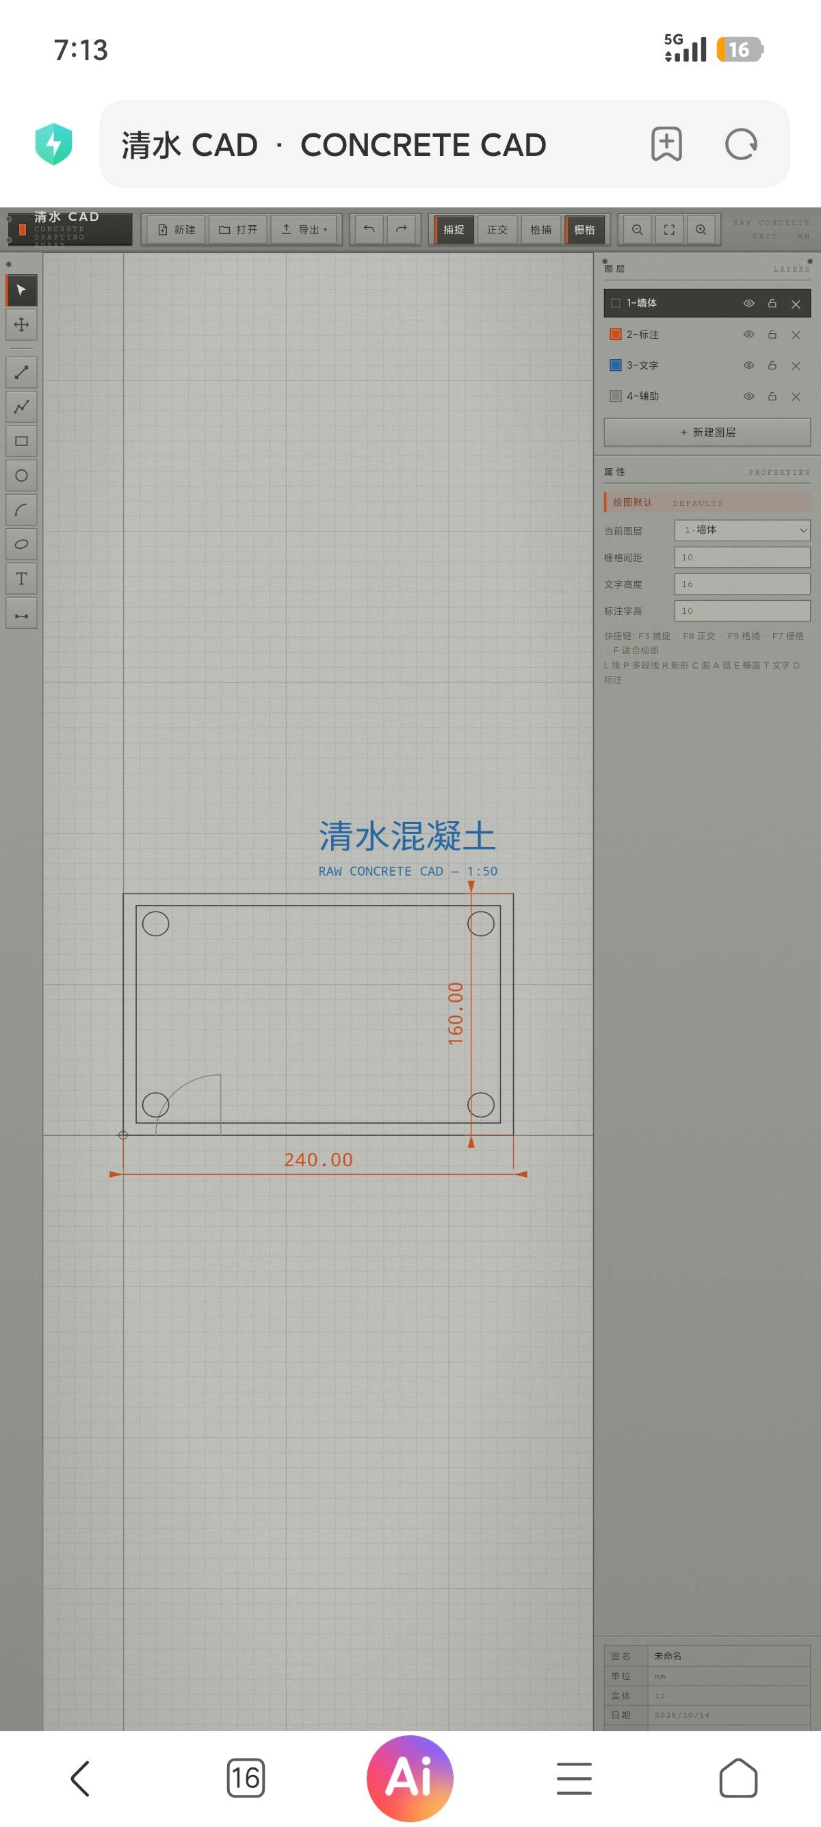This screenshot has width=821, height=1827.
Task: Activate the pan move tool
Action: pyautogui.click(x=21, y=325)
